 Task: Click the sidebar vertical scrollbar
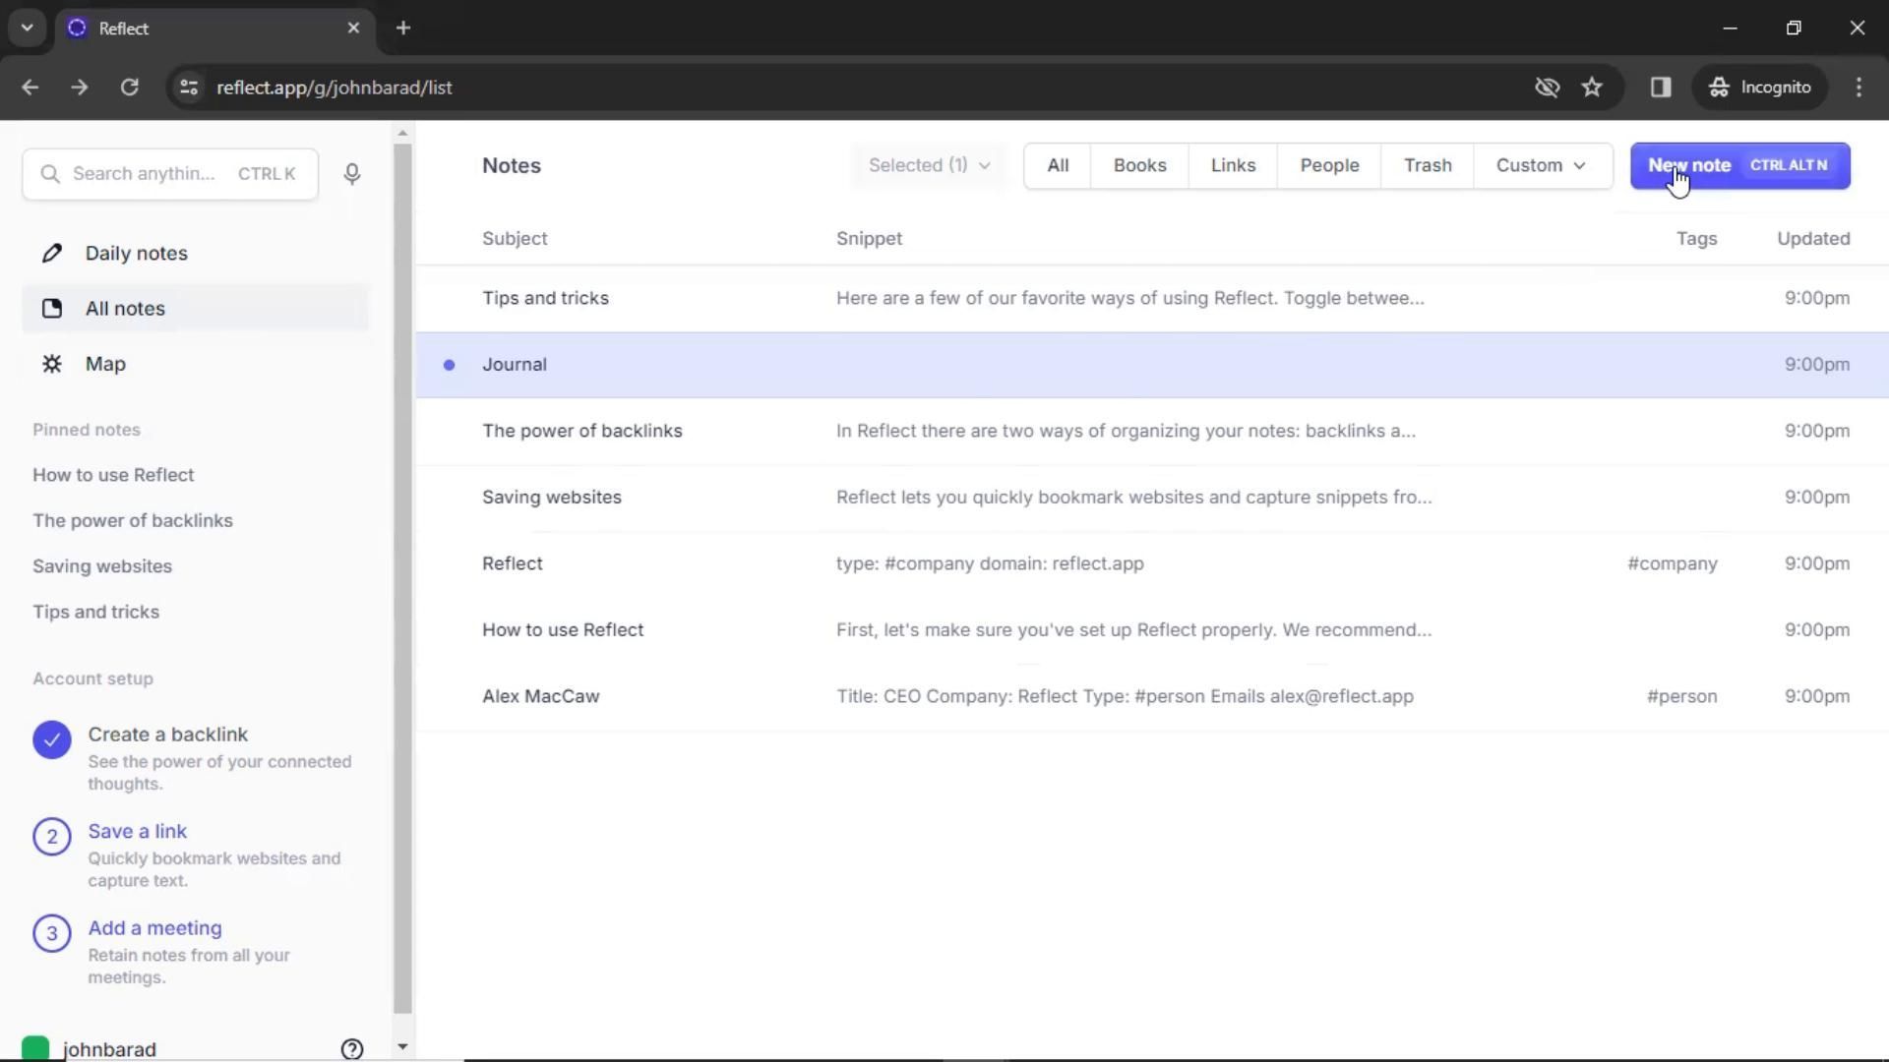402,580
